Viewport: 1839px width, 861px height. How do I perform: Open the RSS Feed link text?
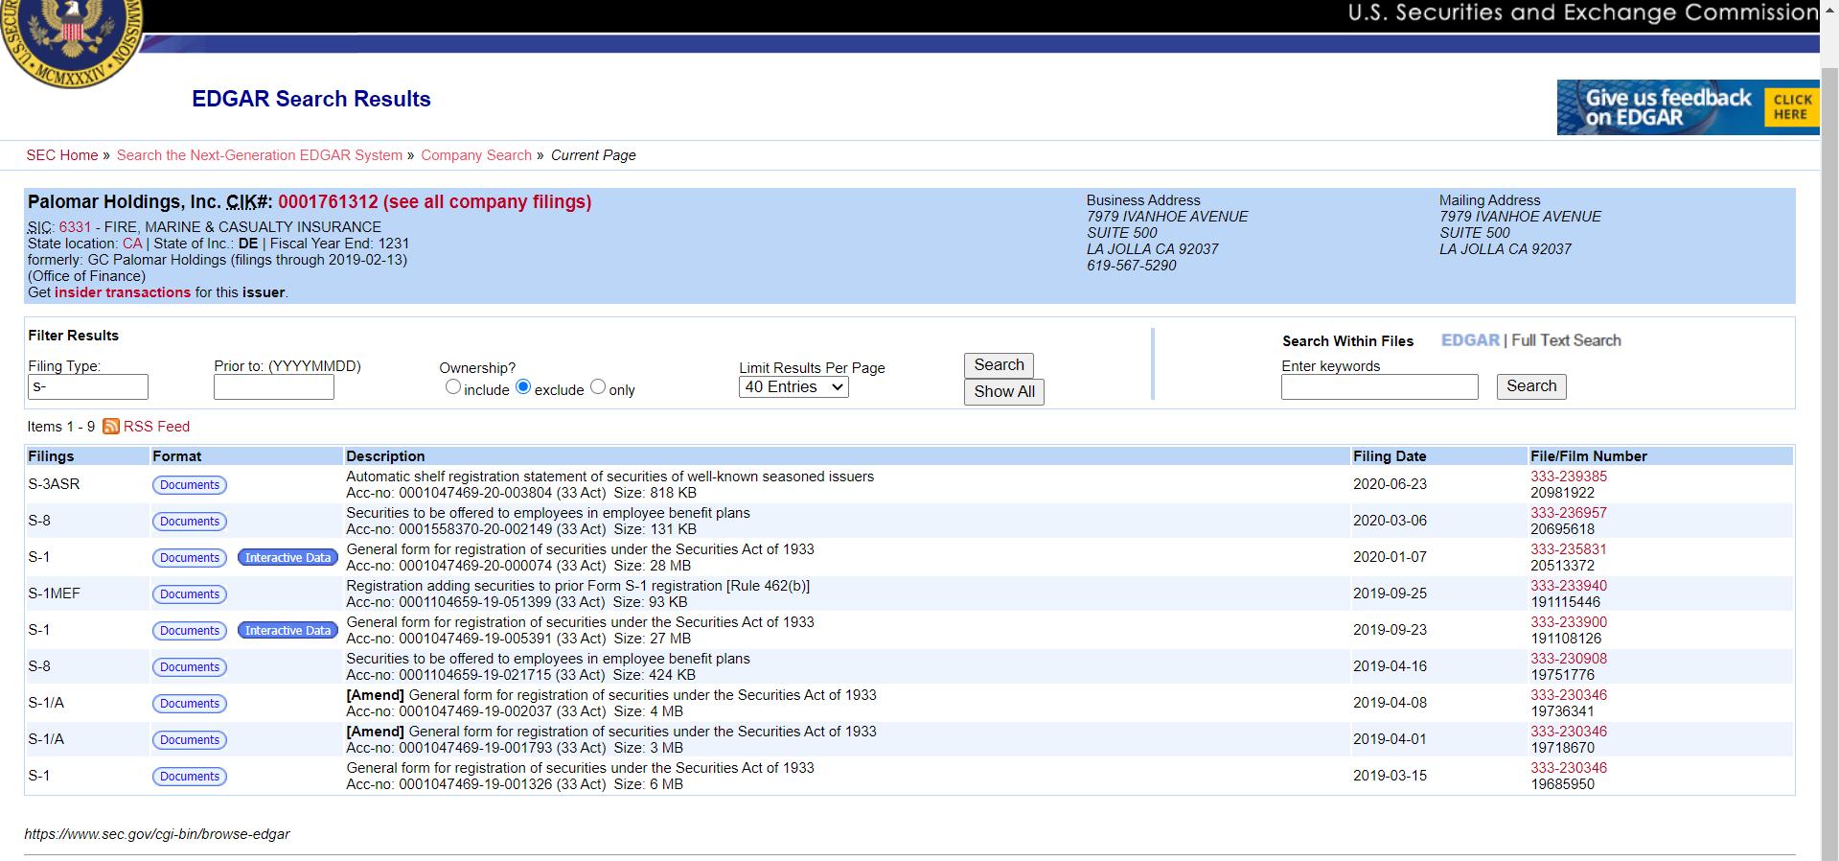pyautogui.click(x=156, y=427)
